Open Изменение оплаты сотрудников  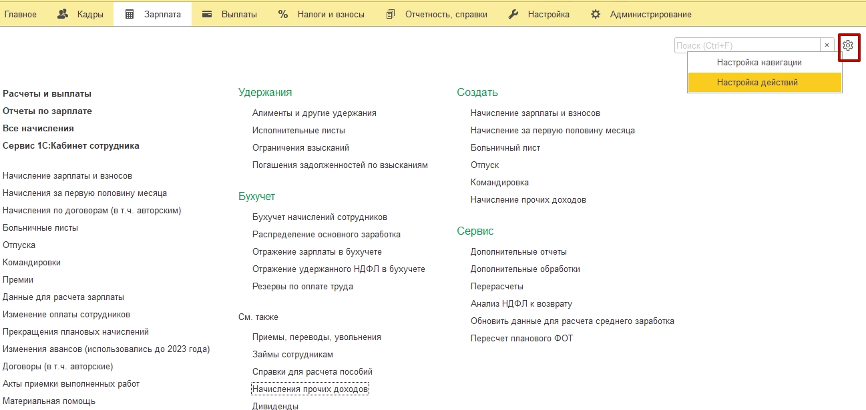tap(66, 315)
